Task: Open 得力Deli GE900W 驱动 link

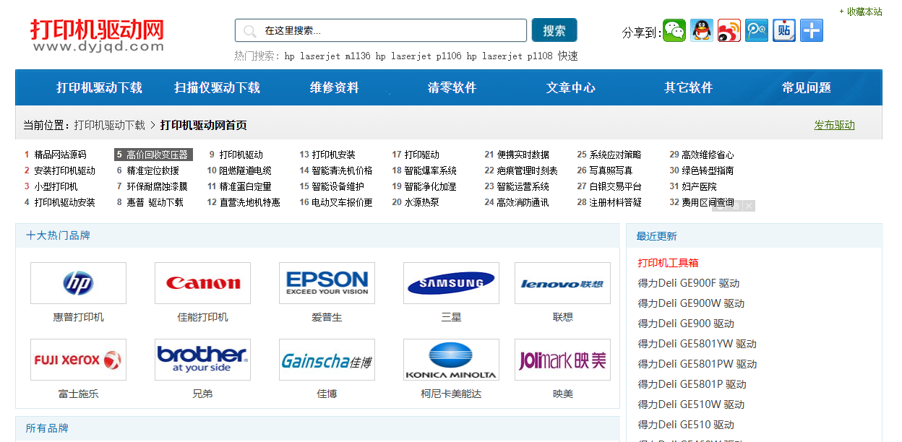Action: (691, 303)
